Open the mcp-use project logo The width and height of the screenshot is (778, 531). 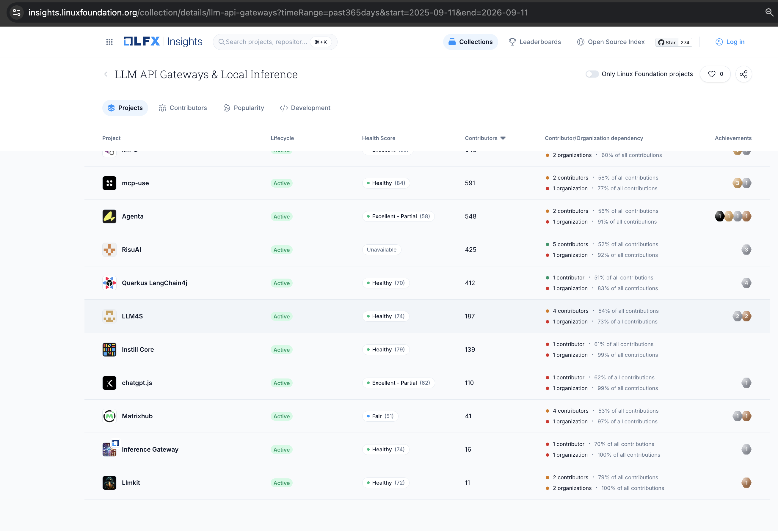[x=109, y=183]
